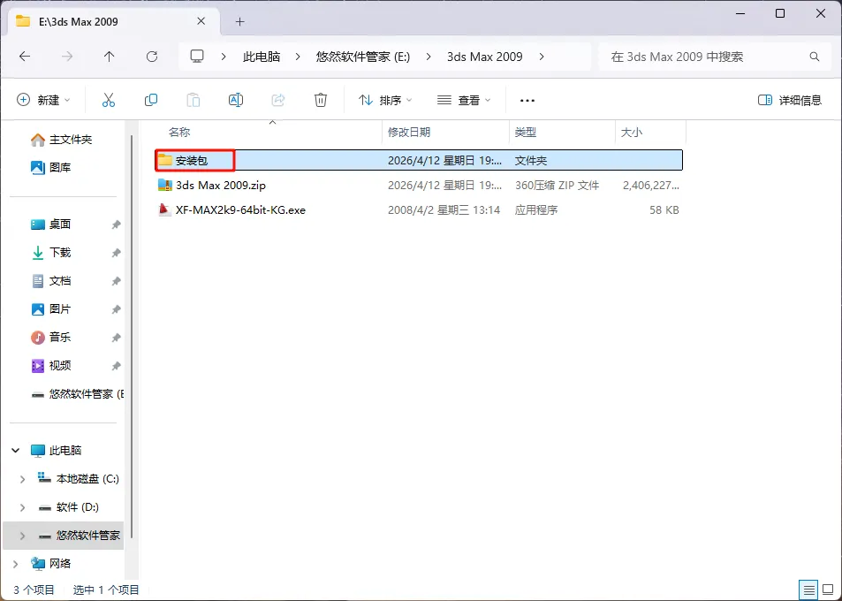The width and height of the screenshot is (842, 601).
Task: Unpin 视频 using its pin icon
Action: point(116,366)
